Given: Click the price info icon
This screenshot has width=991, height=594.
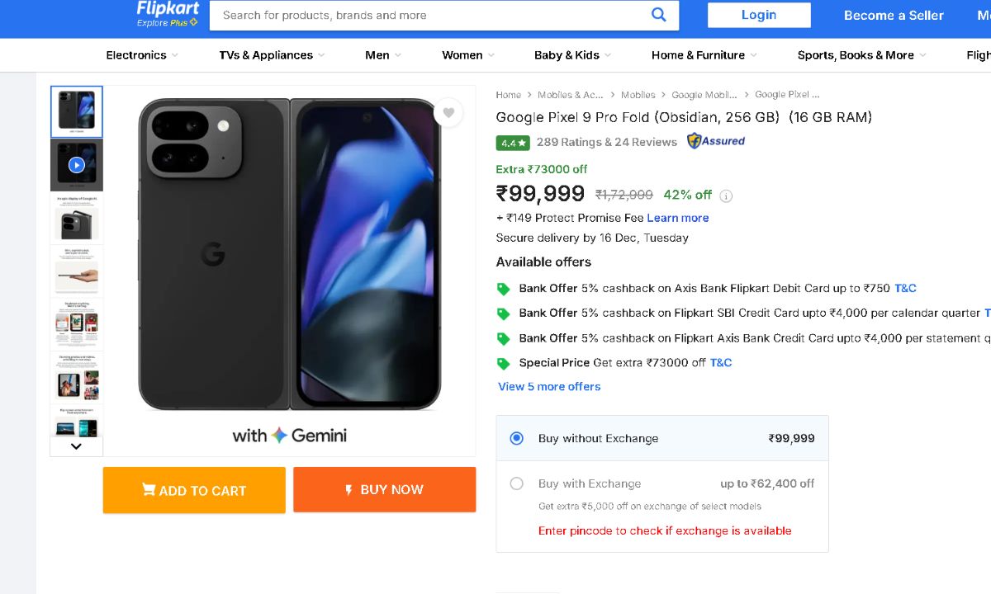Looking at the screenshot, I should [726, 196].
